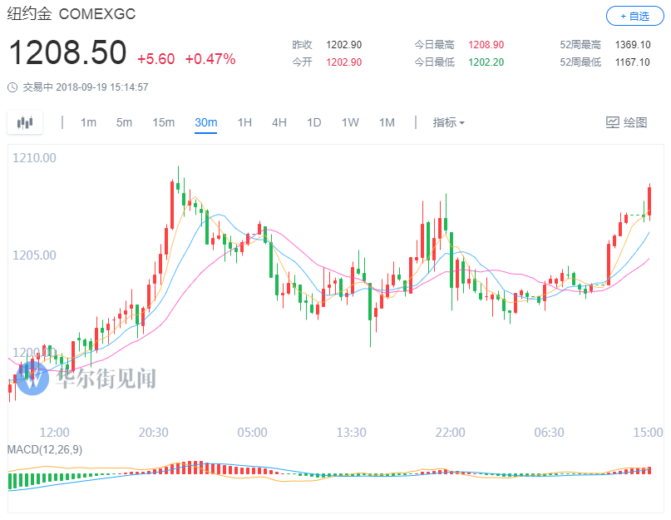This screenshot has width=671, height=520.
Task: Click the clock icon beside trading time
Action: [12, 87]
